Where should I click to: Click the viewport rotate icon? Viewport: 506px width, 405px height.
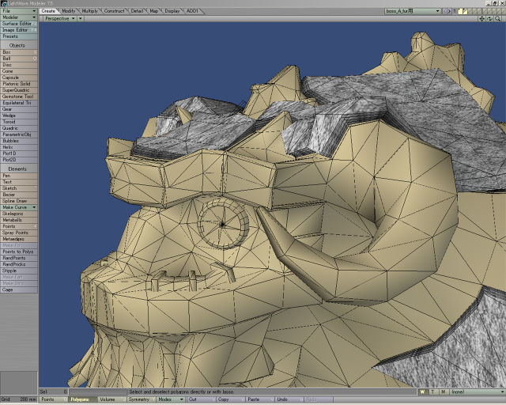click(x=489, y=19)
